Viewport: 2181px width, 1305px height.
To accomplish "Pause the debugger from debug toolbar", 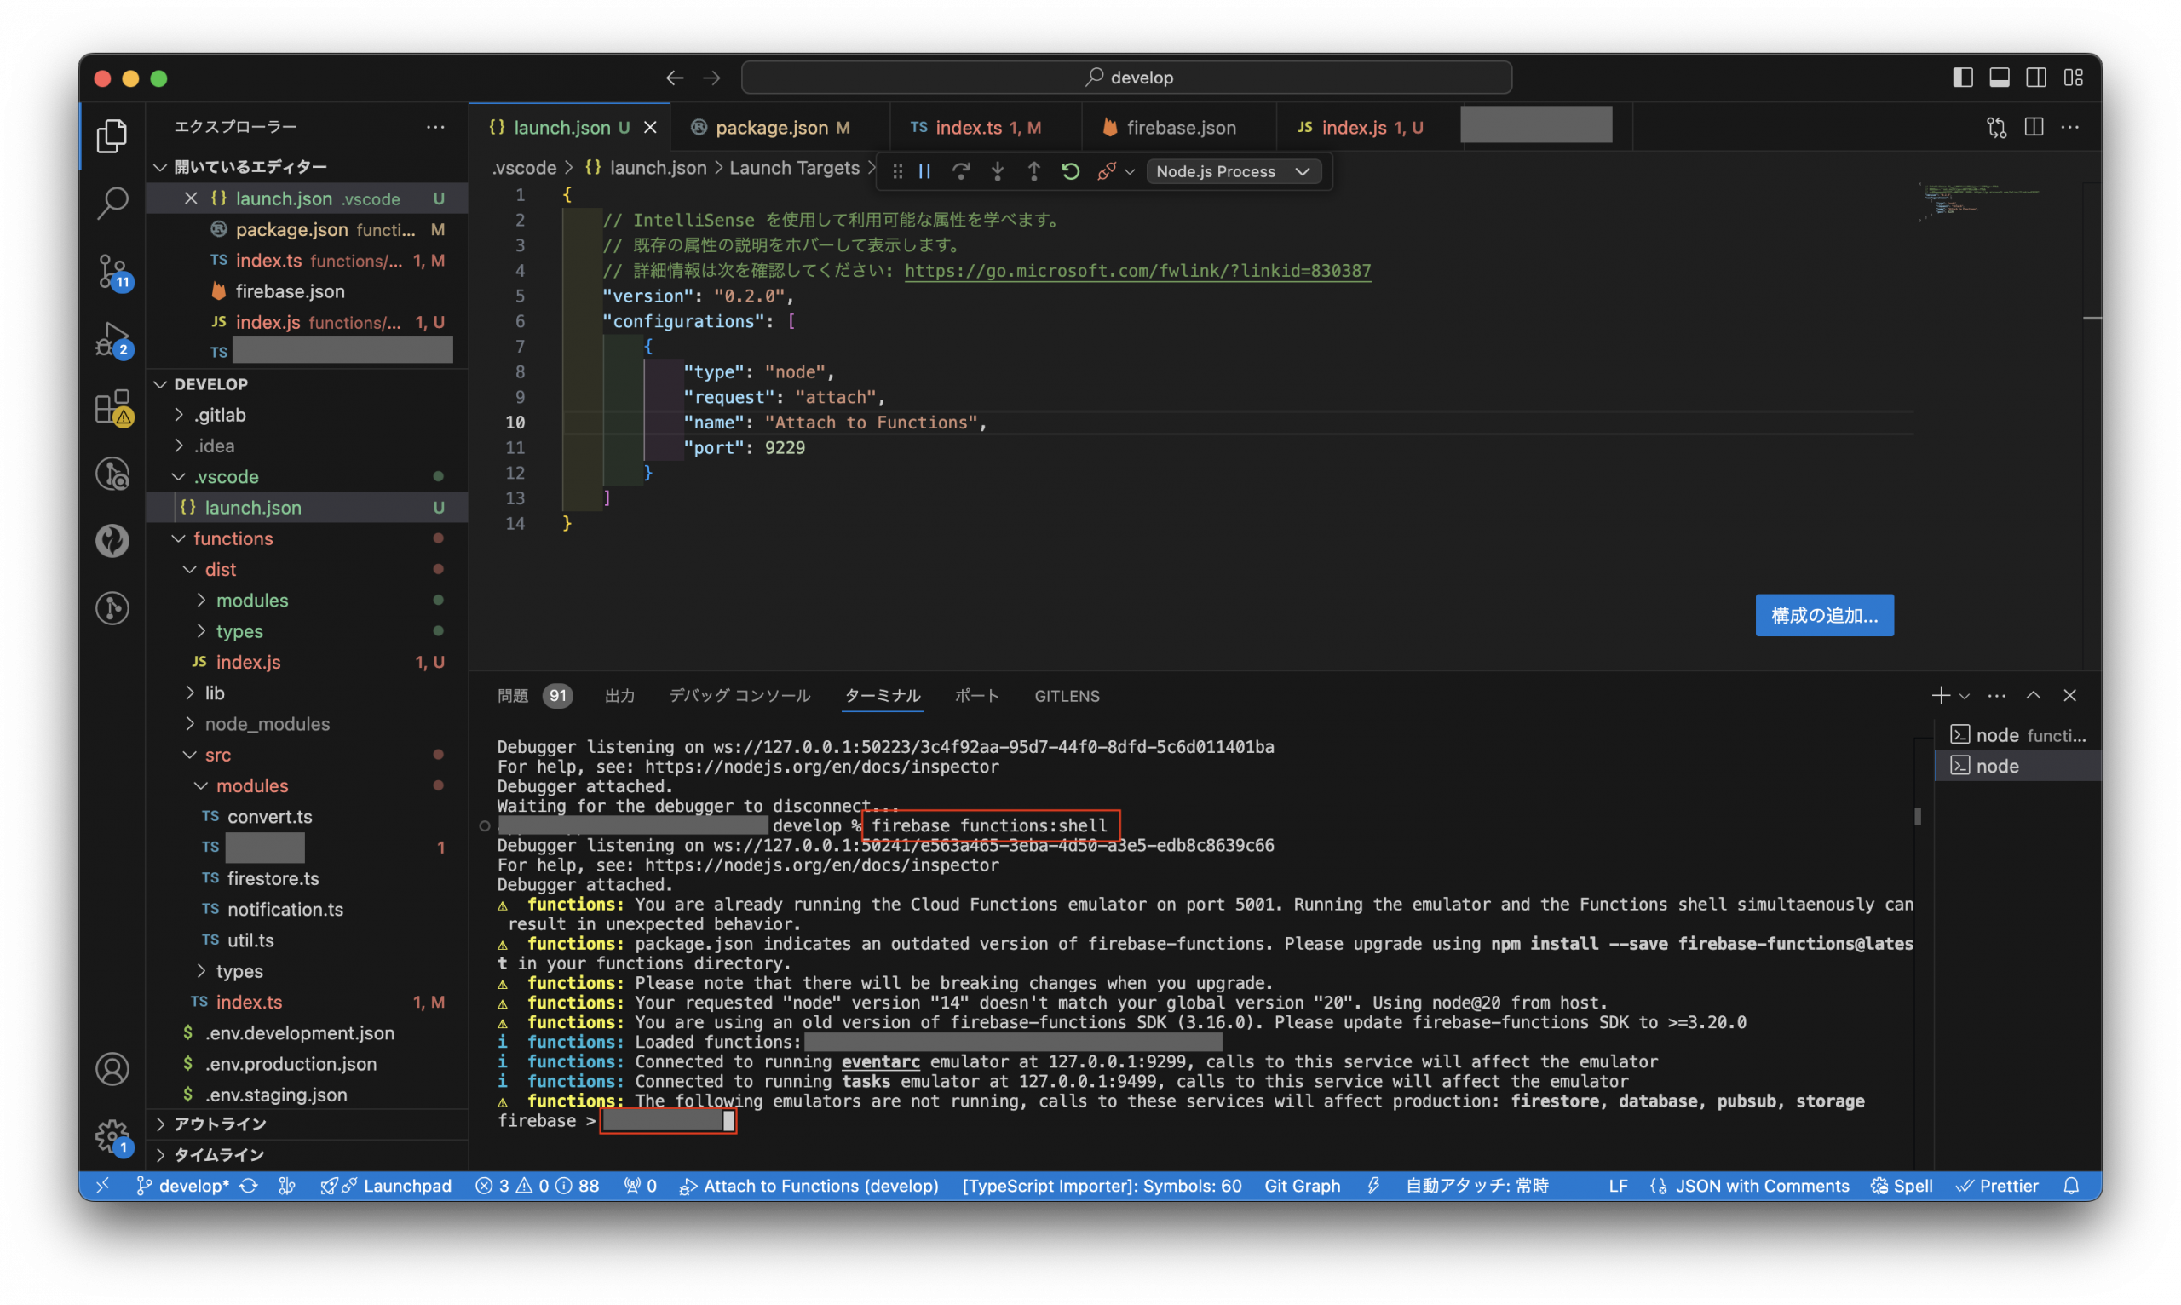I will click(x=924, y=171).
